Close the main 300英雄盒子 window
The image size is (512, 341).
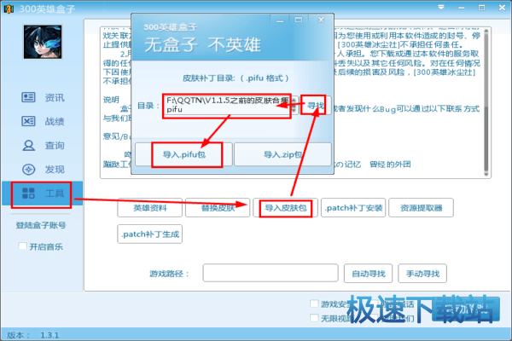(503, 8)
